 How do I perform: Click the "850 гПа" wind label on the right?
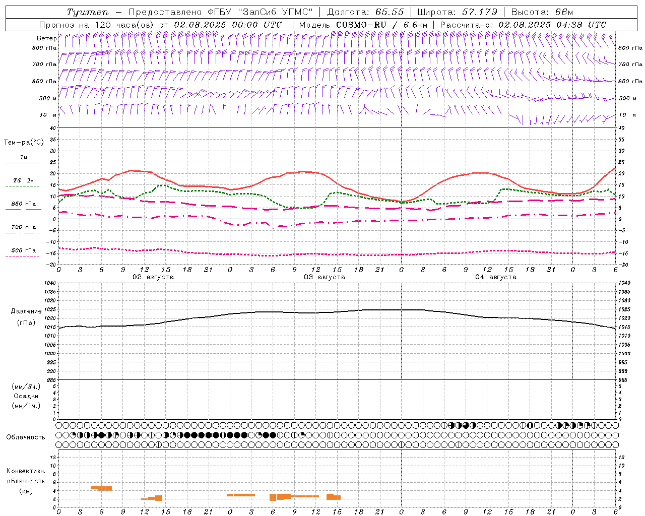click(x=630, y=81)
